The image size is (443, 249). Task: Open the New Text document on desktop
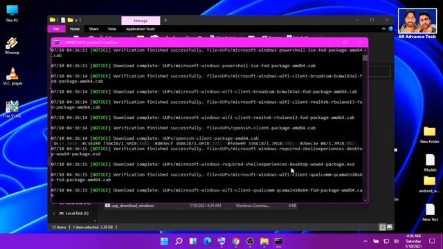pos(430,212)
